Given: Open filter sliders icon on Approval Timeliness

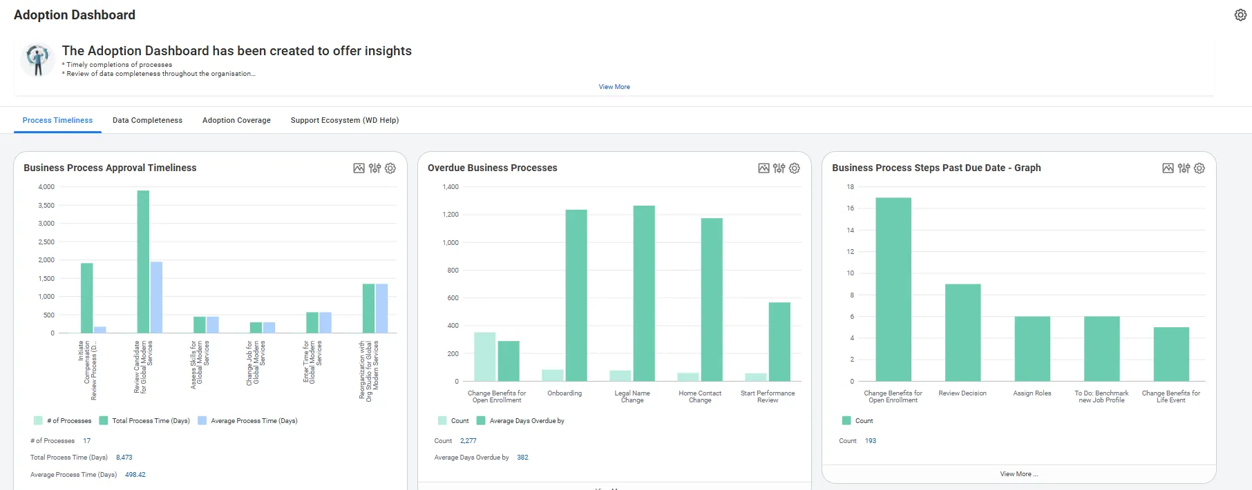Looking at the screenshot, I should [x=375, y=168].
